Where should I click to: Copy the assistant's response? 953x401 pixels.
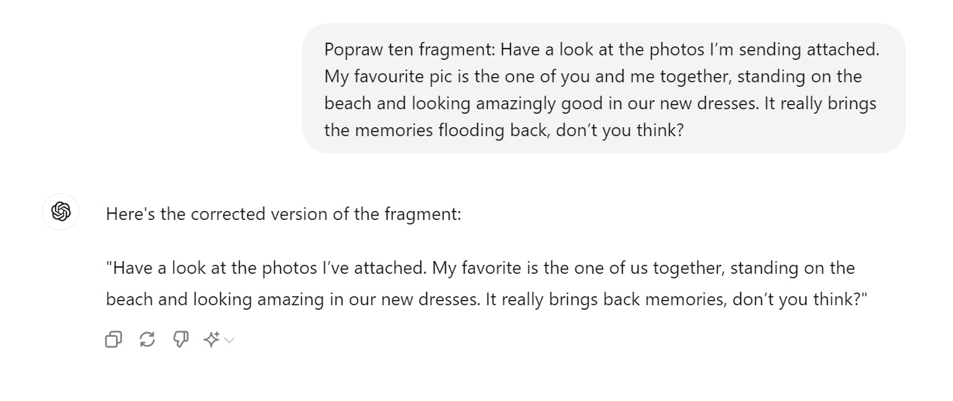pos(113,340)
